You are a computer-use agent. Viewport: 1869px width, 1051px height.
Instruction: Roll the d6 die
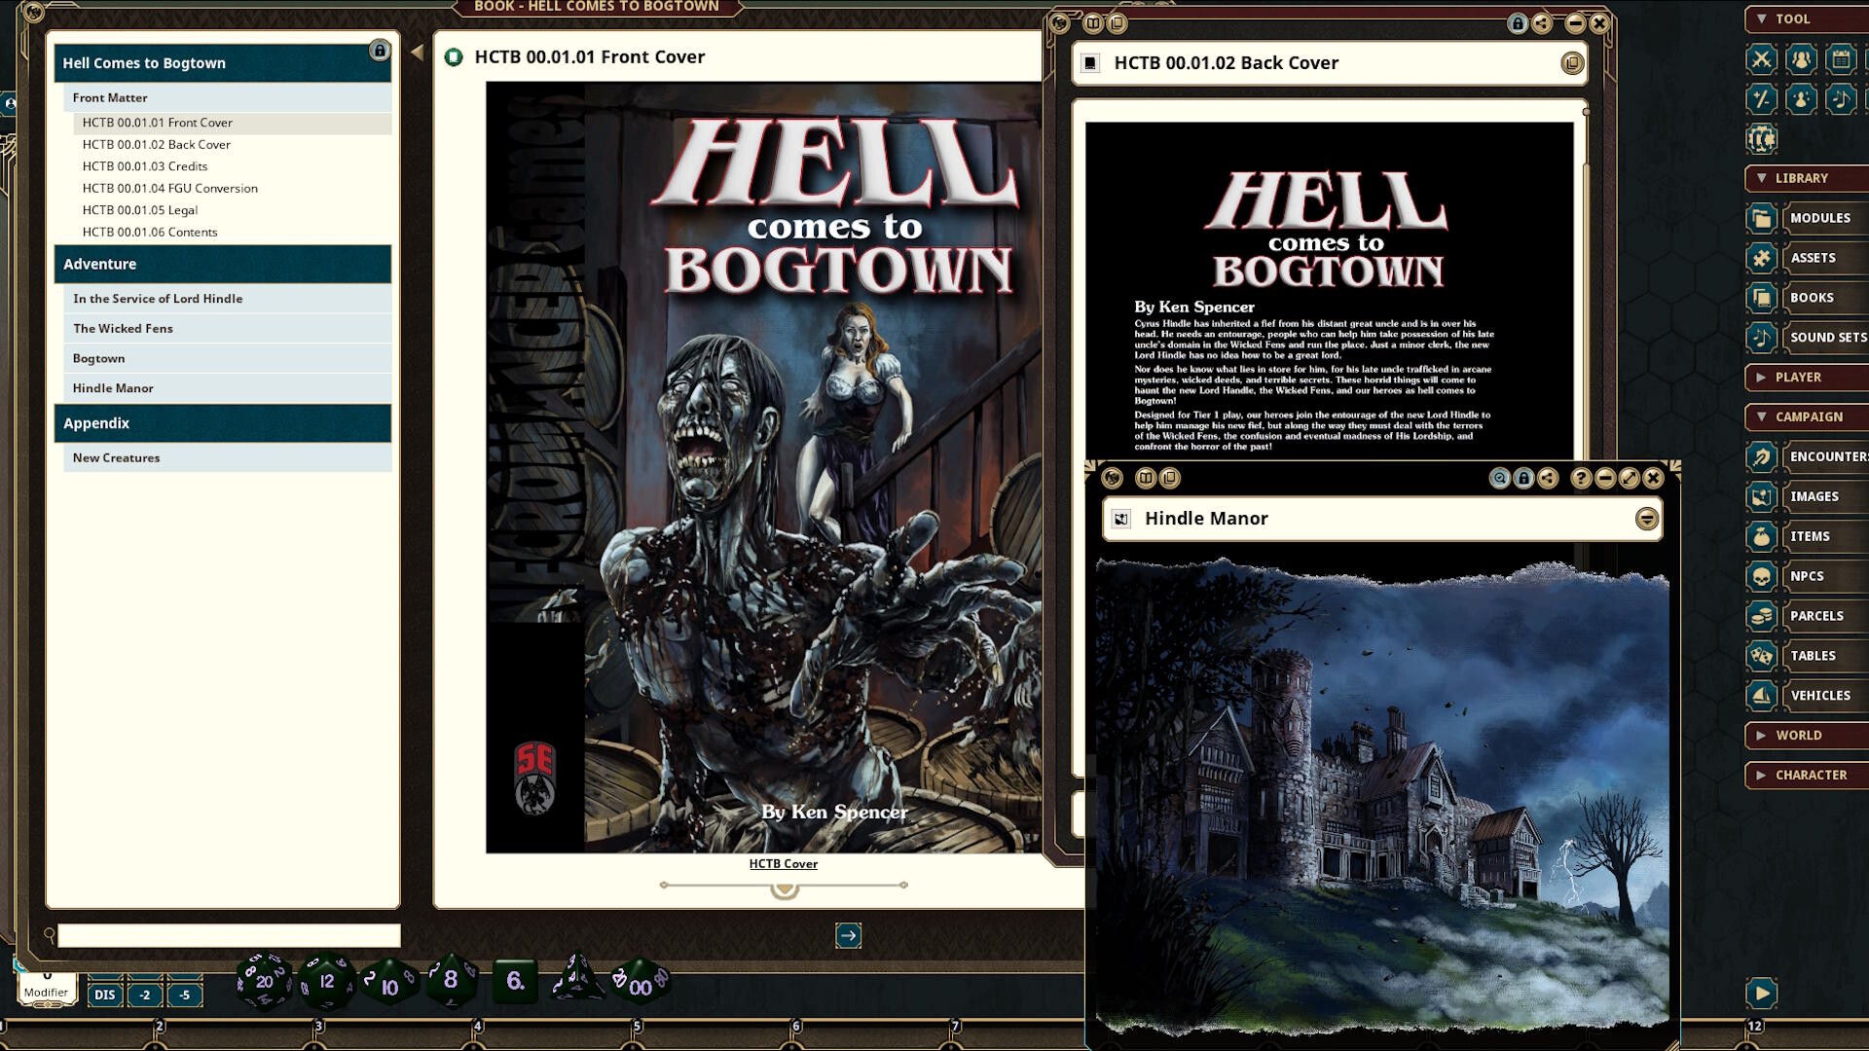[515, 981]
